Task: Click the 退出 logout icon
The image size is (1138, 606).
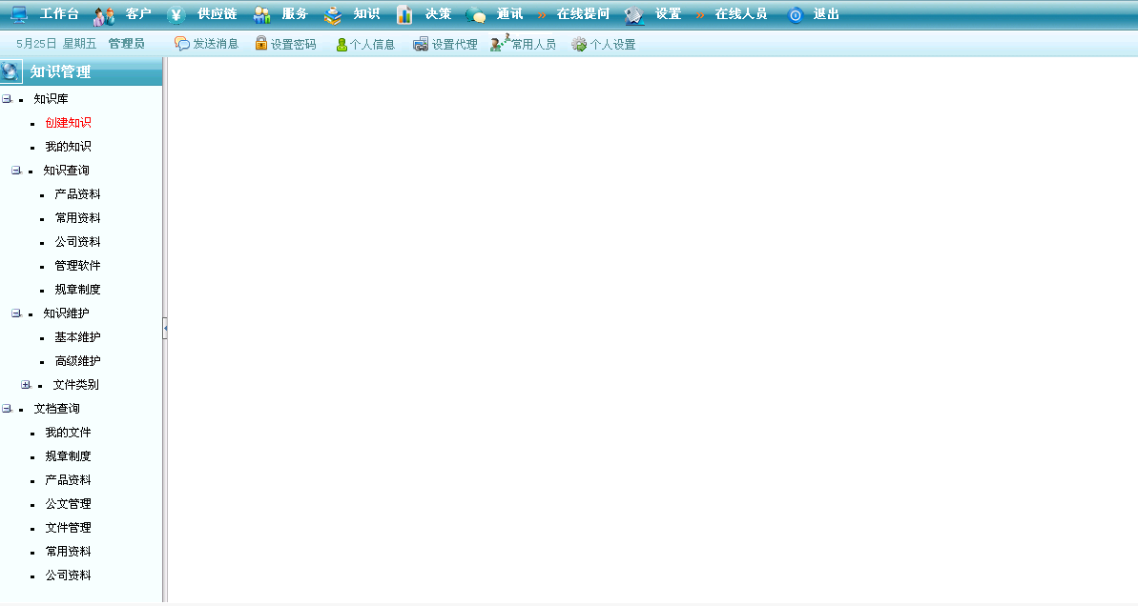Action: [x=796, y=14]
